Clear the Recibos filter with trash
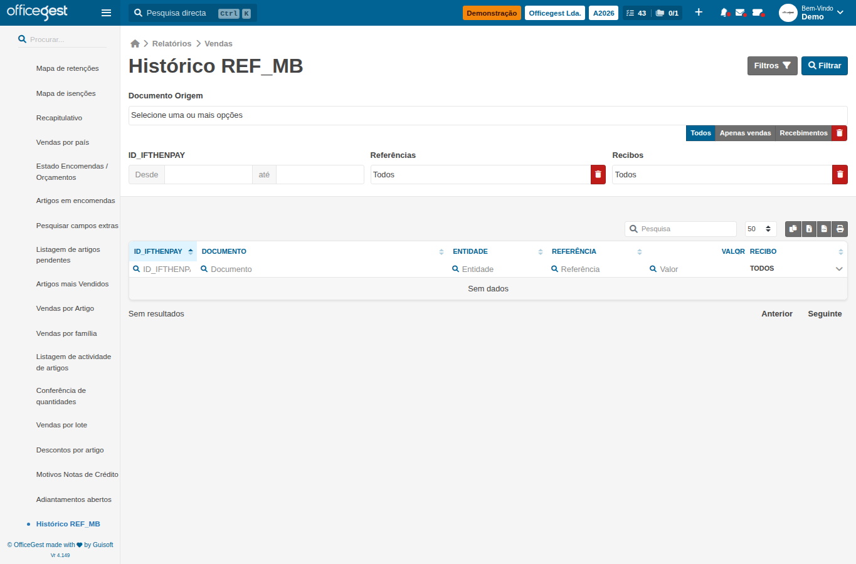This screenshot has width=856, height=564. coord(840,174)
